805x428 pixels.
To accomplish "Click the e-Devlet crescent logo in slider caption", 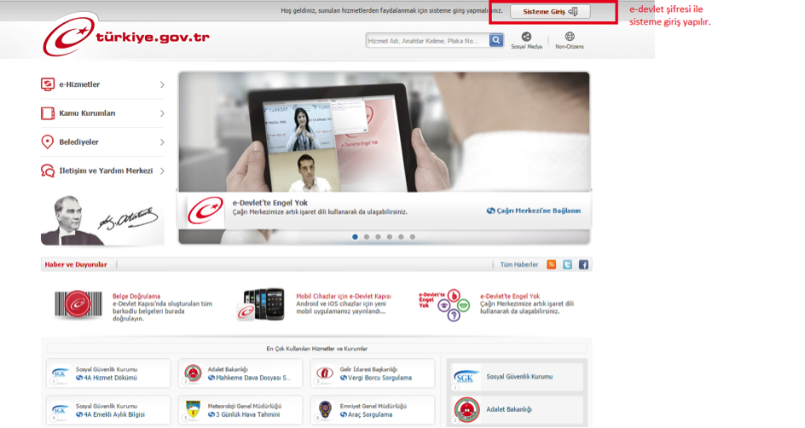I will click(206, 211).
